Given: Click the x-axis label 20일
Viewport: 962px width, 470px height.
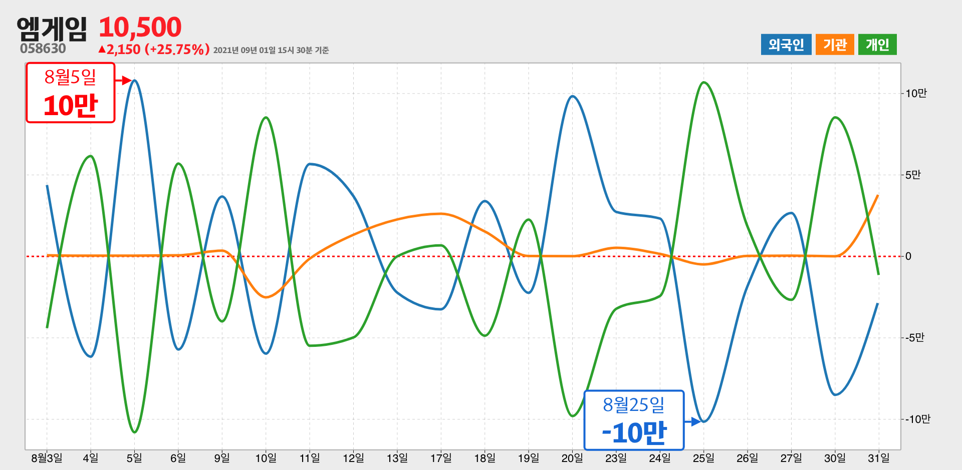Looking at the screenshot, I should [x=572, y=458].
